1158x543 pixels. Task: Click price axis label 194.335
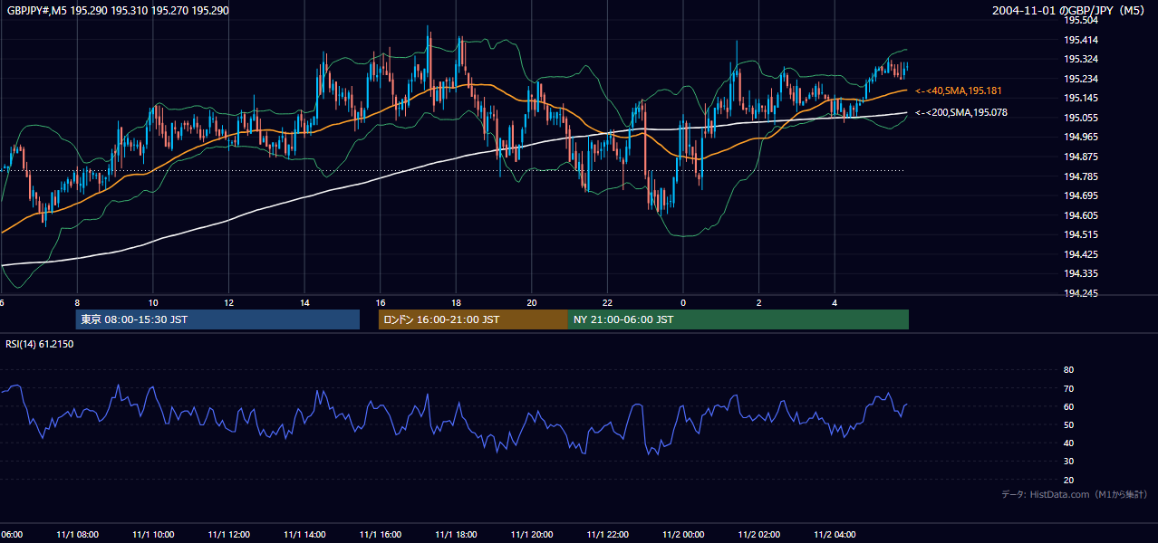[1081, 273]
